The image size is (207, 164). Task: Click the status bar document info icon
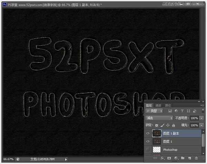[x=18, y=159]
